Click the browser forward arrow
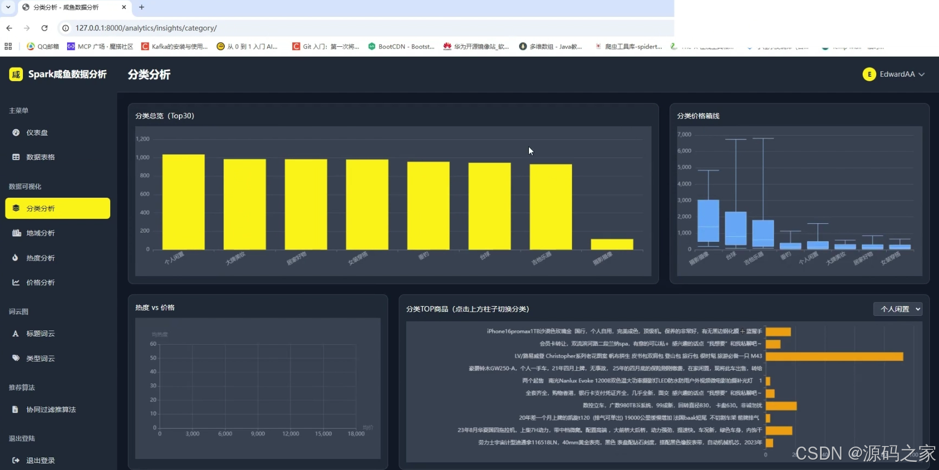Viewport: 939px width, 470px height. pos(27,28)
